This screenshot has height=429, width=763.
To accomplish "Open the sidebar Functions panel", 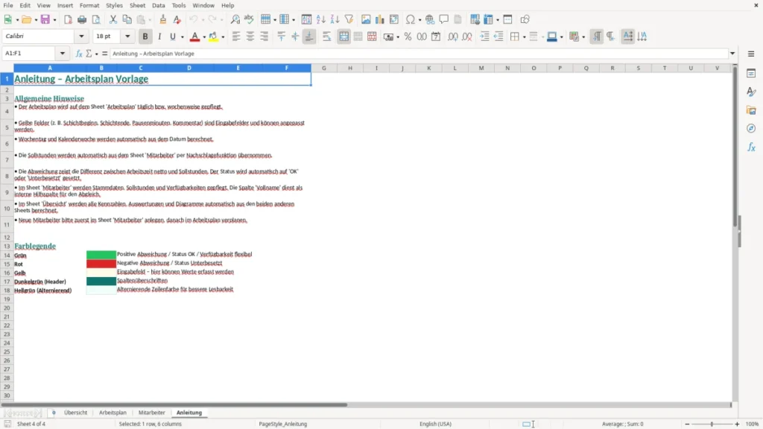I will pyautogui.click(x=751, y=147).
